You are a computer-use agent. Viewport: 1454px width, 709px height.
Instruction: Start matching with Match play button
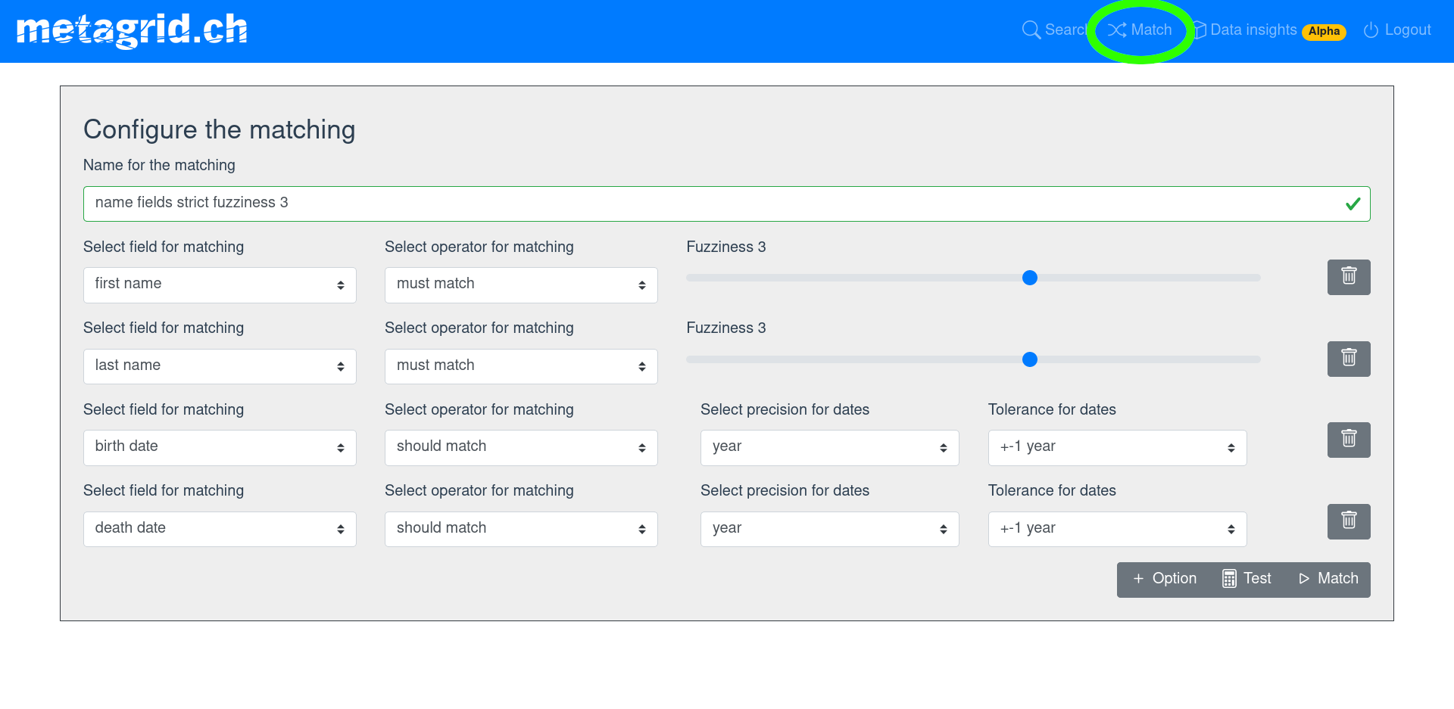1328,579
